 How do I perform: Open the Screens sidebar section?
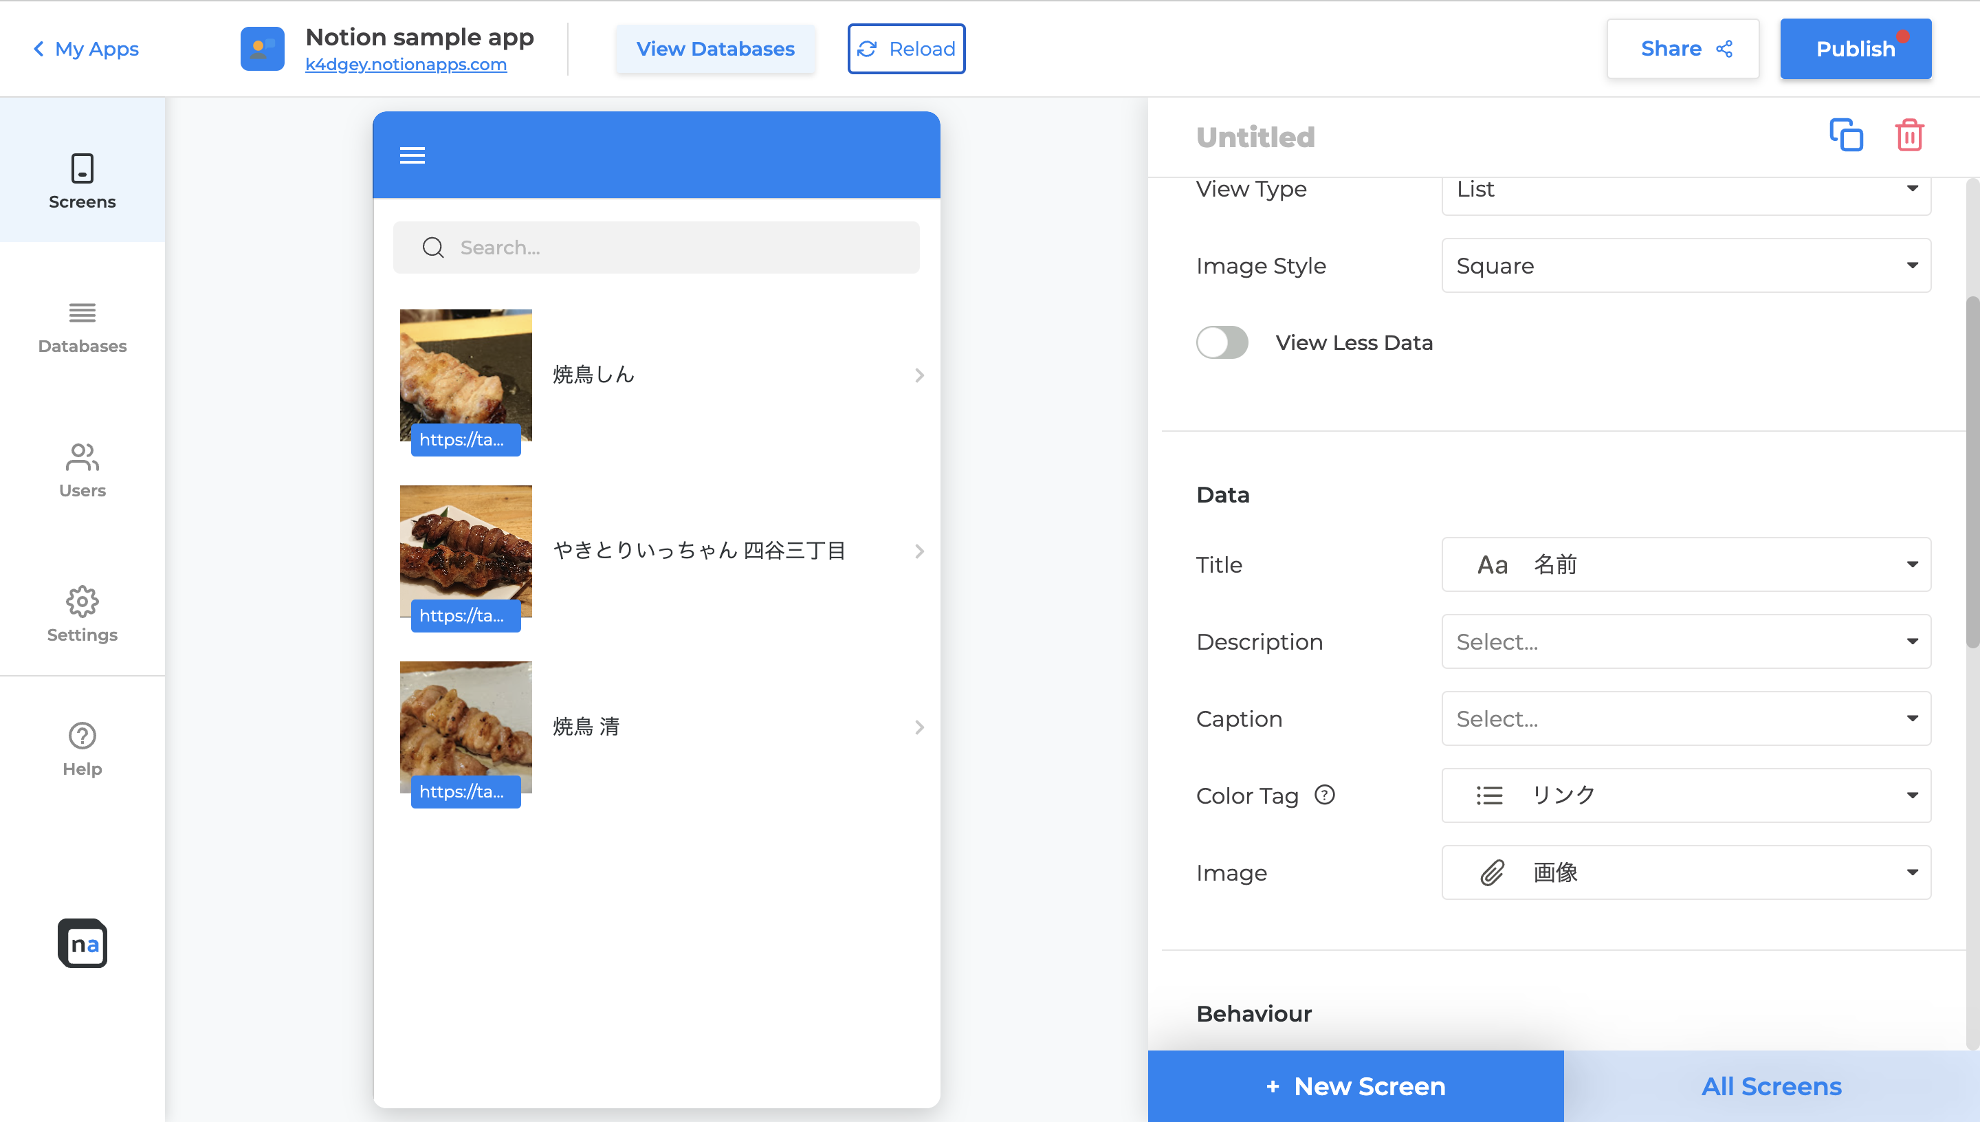[x=82, y=181]
